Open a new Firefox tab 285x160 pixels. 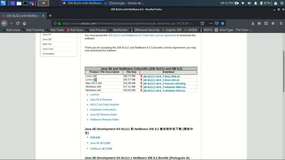point(50,16)
